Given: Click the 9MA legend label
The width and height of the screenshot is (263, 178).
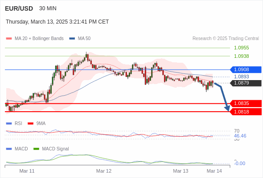Looking at the screenshot, I should pyautogui.click(x=41, y=124).
